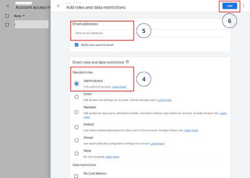The image size is (250, 178).
Task: Open Learn more link for Marketer
Action: (x=223, y=113)
